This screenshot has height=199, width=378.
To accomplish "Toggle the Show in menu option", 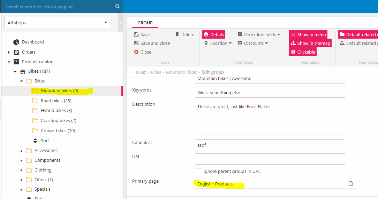I will pos(308,34).
